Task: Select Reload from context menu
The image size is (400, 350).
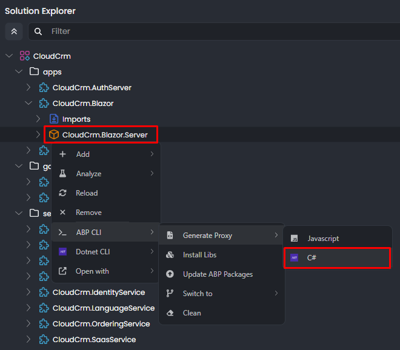Action: [87, 193]
